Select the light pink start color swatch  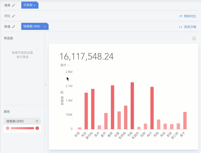coord(8,128)
